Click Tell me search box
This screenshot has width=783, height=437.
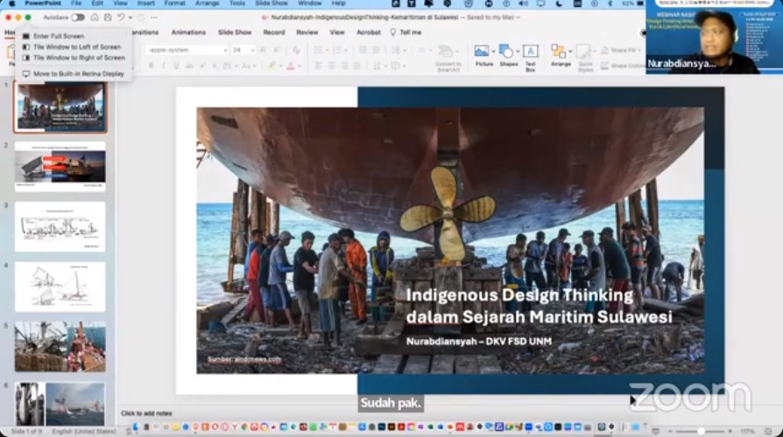pyautogui.click(x=406, y=32)
